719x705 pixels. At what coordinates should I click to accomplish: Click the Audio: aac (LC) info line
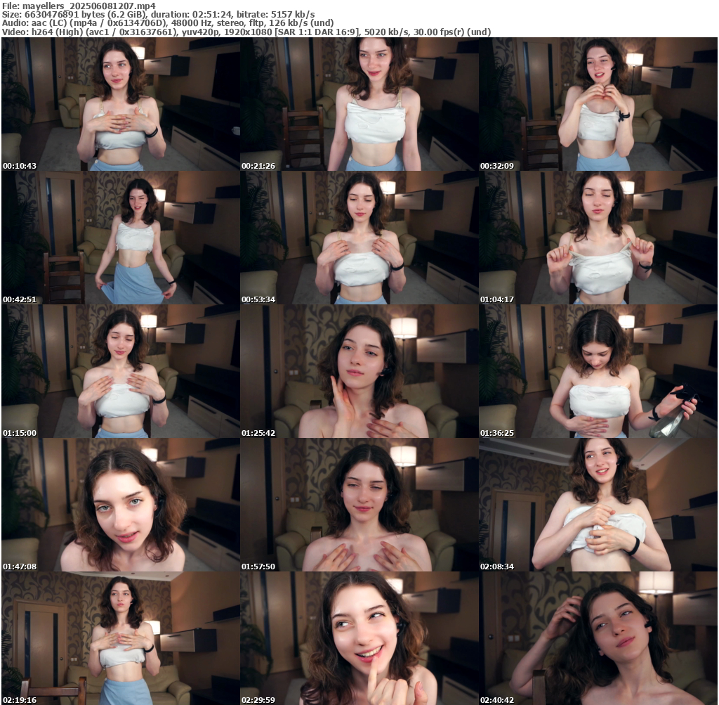point(168,23)
